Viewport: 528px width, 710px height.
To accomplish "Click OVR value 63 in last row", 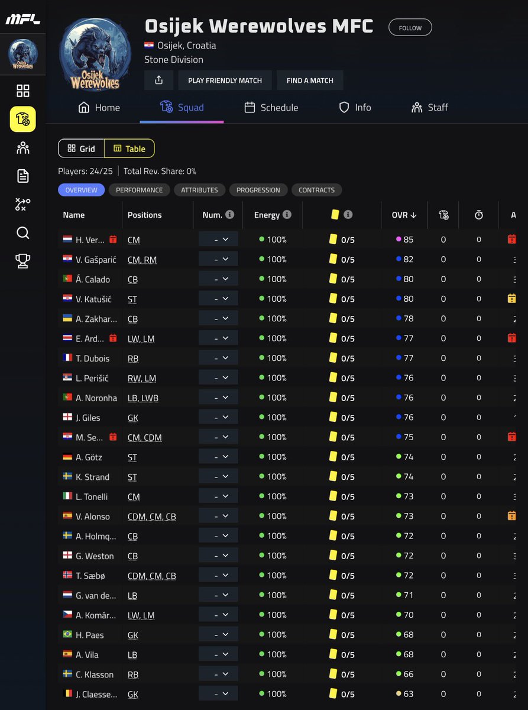I will click(408, 694).
